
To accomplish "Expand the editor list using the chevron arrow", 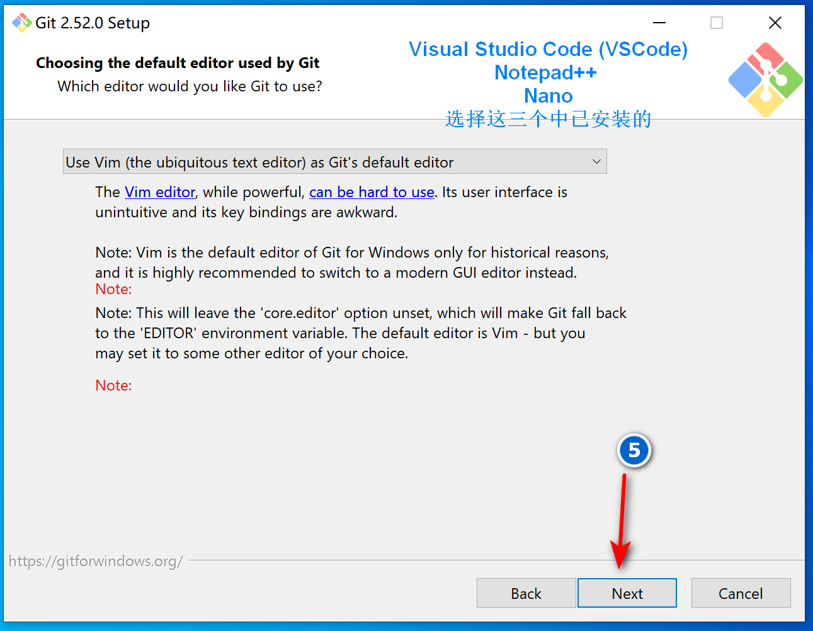I will [x=596, y=162].
